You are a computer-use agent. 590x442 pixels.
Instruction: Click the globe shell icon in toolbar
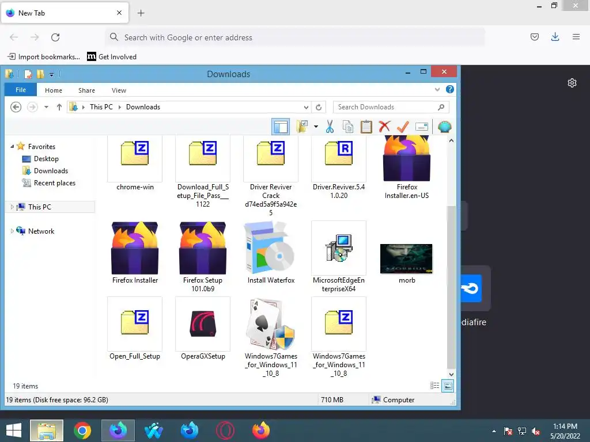tap(444, 127)
